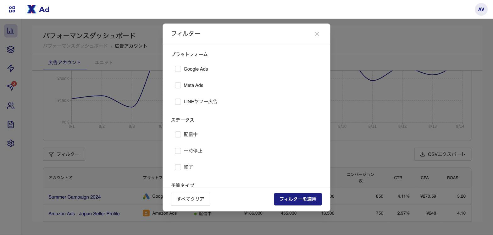The width and height of the screenshot is (493, 235).
Task: Click the 2.97% CTR value
Action: 403,213
